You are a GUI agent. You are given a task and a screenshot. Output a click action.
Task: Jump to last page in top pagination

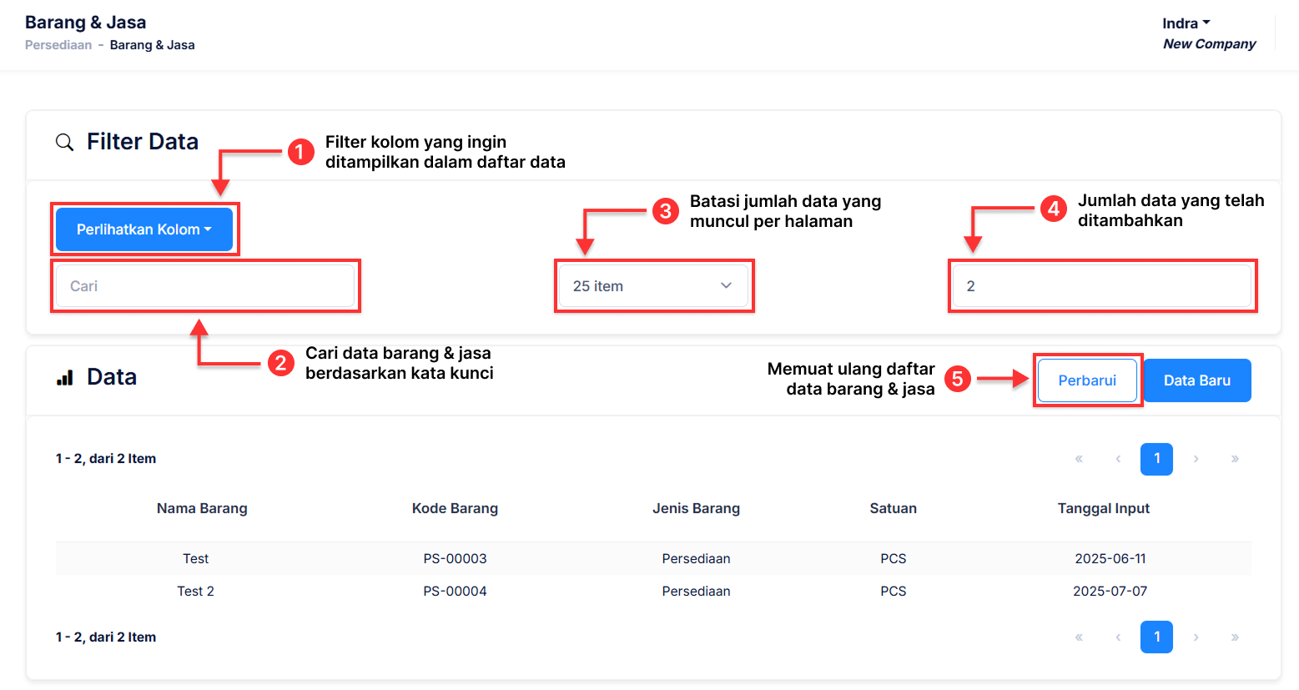pos(1235,459)
